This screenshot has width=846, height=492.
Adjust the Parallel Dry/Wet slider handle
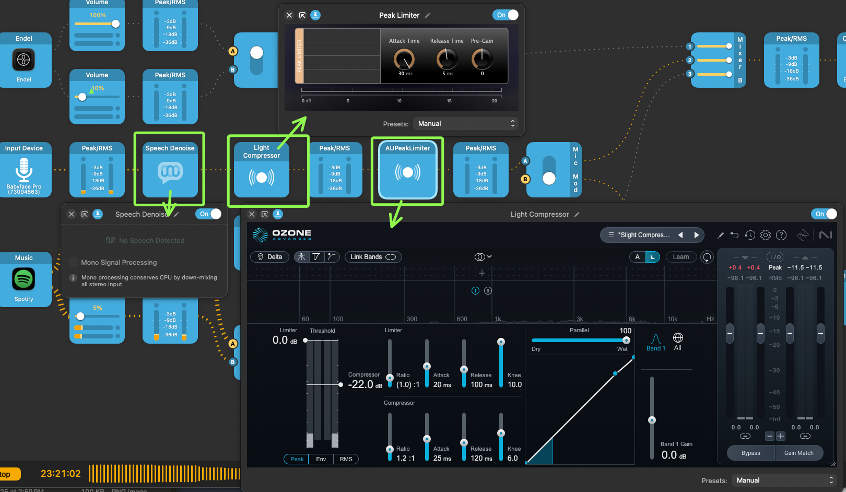tap(626, 340)
